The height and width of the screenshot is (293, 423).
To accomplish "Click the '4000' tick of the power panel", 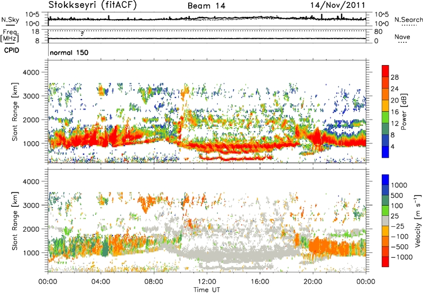I will pyautogui.click(x=31, y=72).
